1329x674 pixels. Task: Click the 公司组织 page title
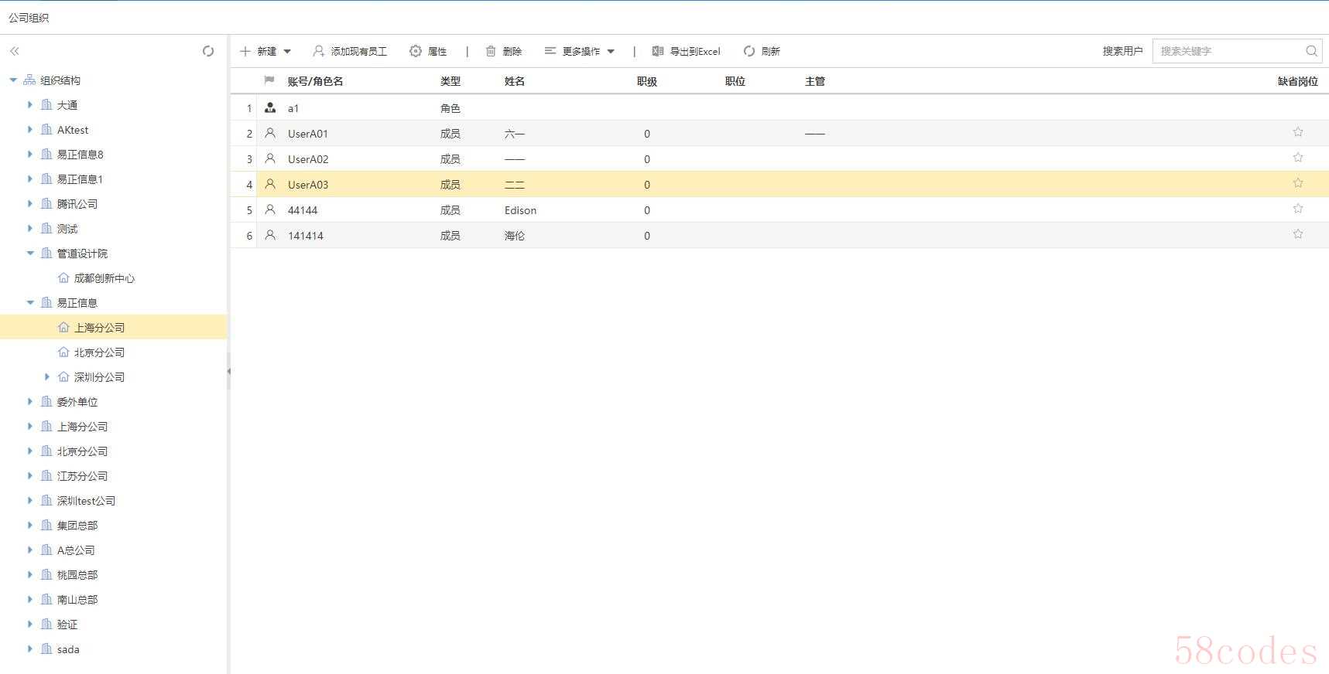point(29,17)
